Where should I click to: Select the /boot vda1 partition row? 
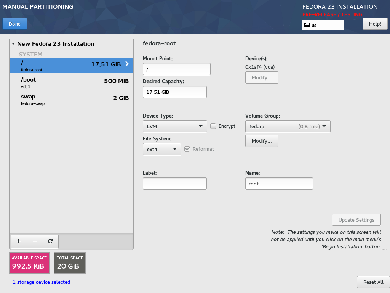click(71, 82)
